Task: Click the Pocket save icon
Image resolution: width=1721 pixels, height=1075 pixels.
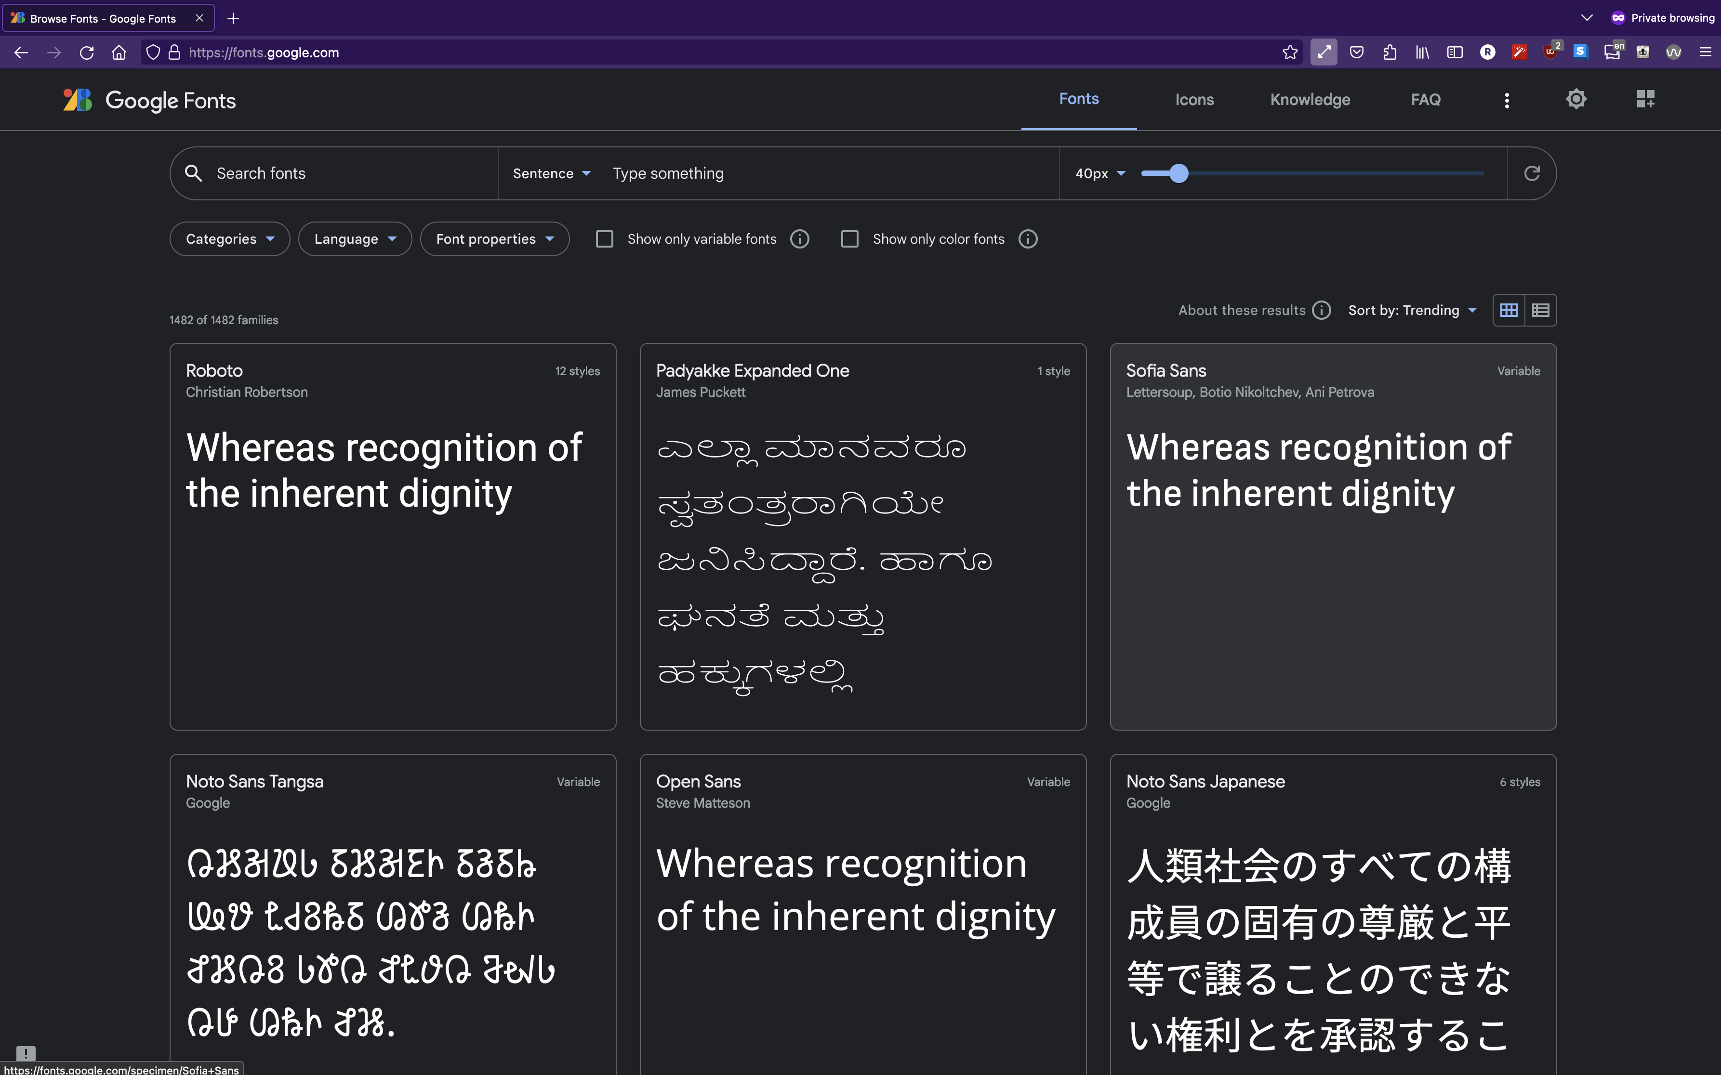Action: tap(1357, 52)
